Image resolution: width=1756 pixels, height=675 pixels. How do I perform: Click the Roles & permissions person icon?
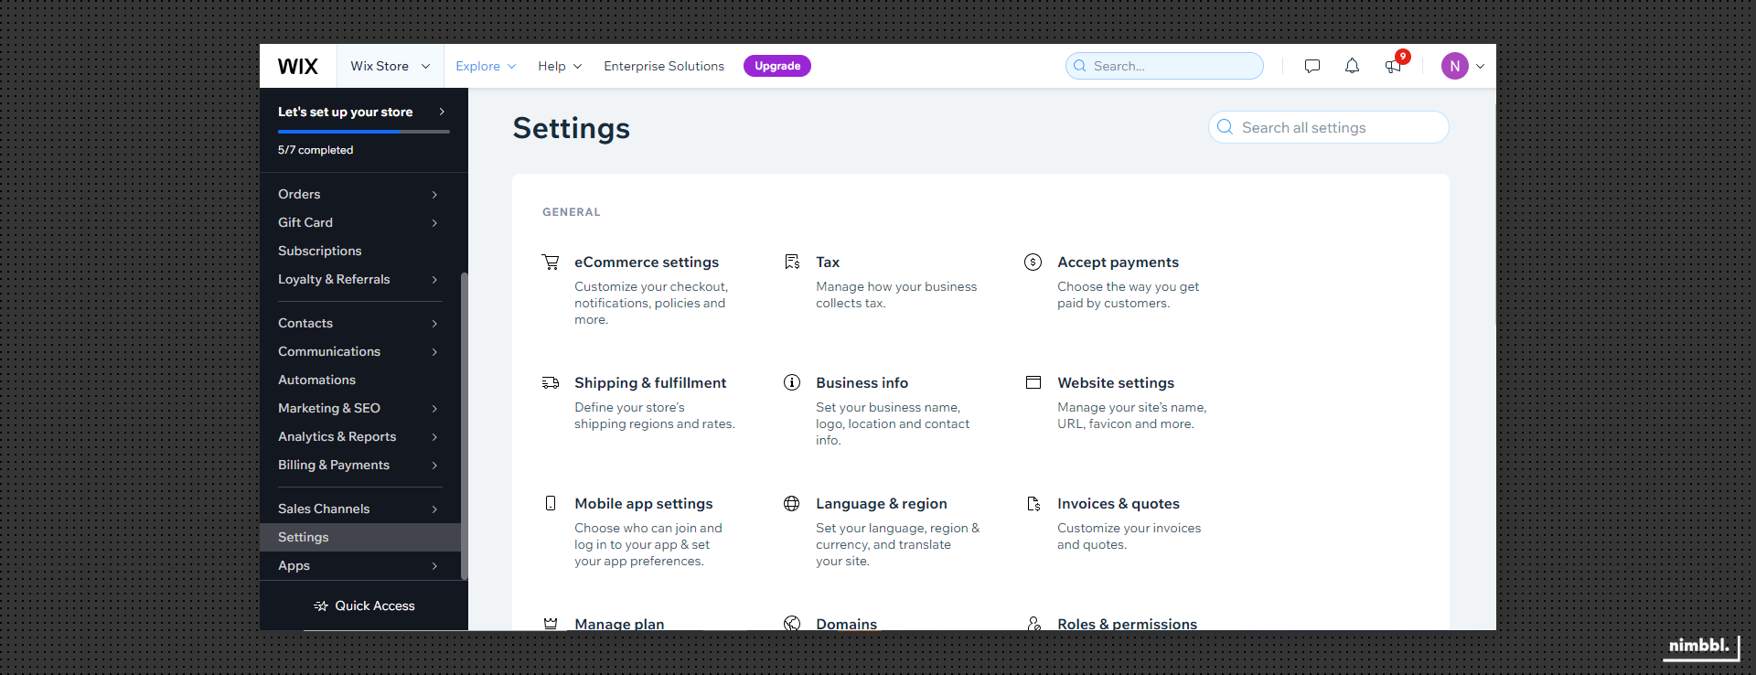coord(1033,623)
